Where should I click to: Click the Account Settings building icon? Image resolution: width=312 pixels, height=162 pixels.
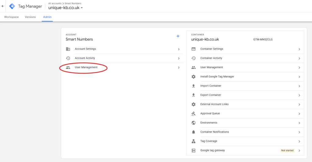tap(68, 49)
